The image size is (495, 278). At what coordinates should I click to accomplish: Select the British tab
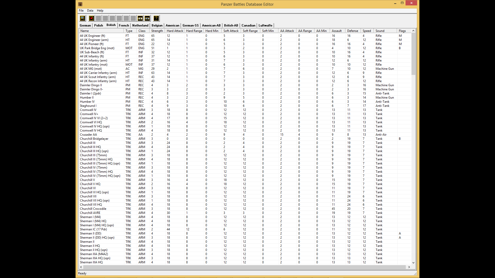tap(111, 25)
